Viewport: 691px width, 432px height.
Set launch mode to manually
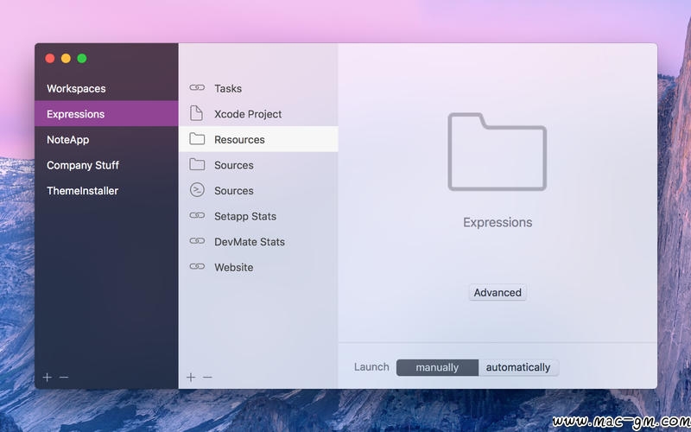pos(437,368)
